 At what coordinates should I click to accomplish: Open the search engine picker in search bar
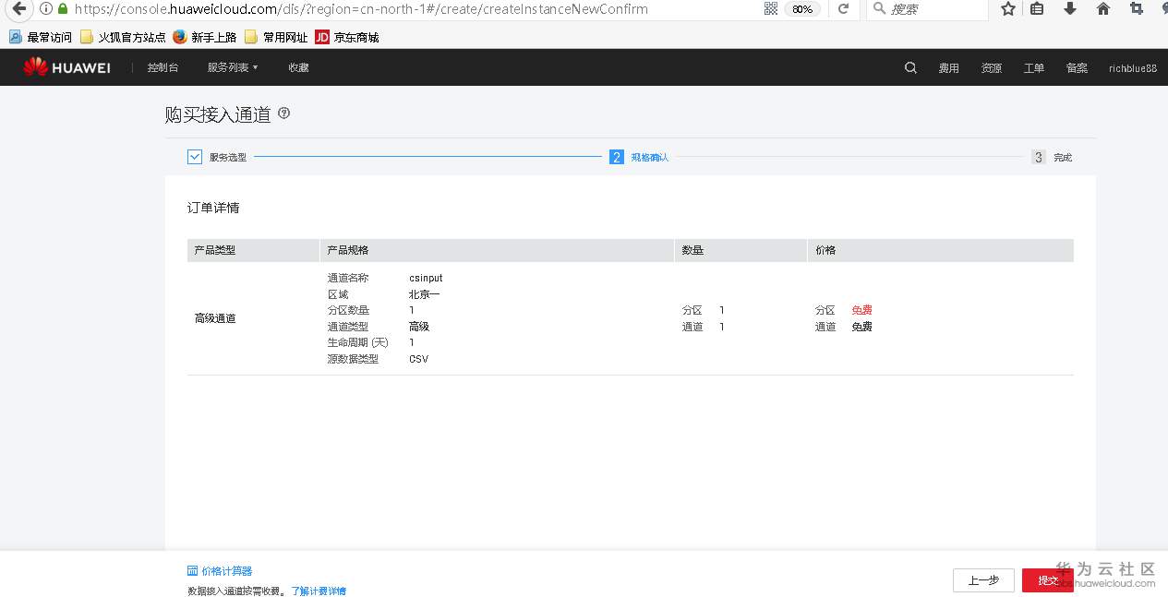pos(878,10)
